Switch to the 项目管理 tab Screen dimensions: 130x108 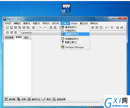(x=9, y=37)
